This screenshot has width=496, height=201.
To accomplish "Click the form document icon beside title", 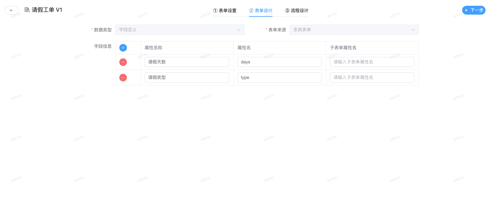I will pyautogui.click(x=27, y=10).
